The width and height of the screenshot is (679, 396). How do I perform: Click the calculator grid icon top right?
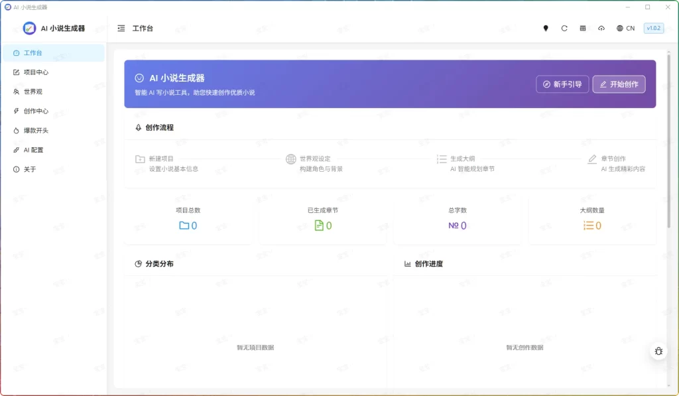click(583, 29)
